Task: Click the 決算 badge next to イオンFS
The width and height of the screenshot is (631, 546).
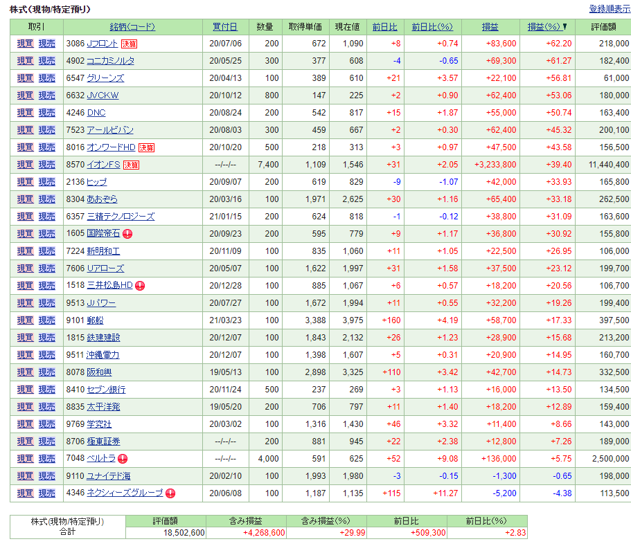Action: [x=131, y=165]
